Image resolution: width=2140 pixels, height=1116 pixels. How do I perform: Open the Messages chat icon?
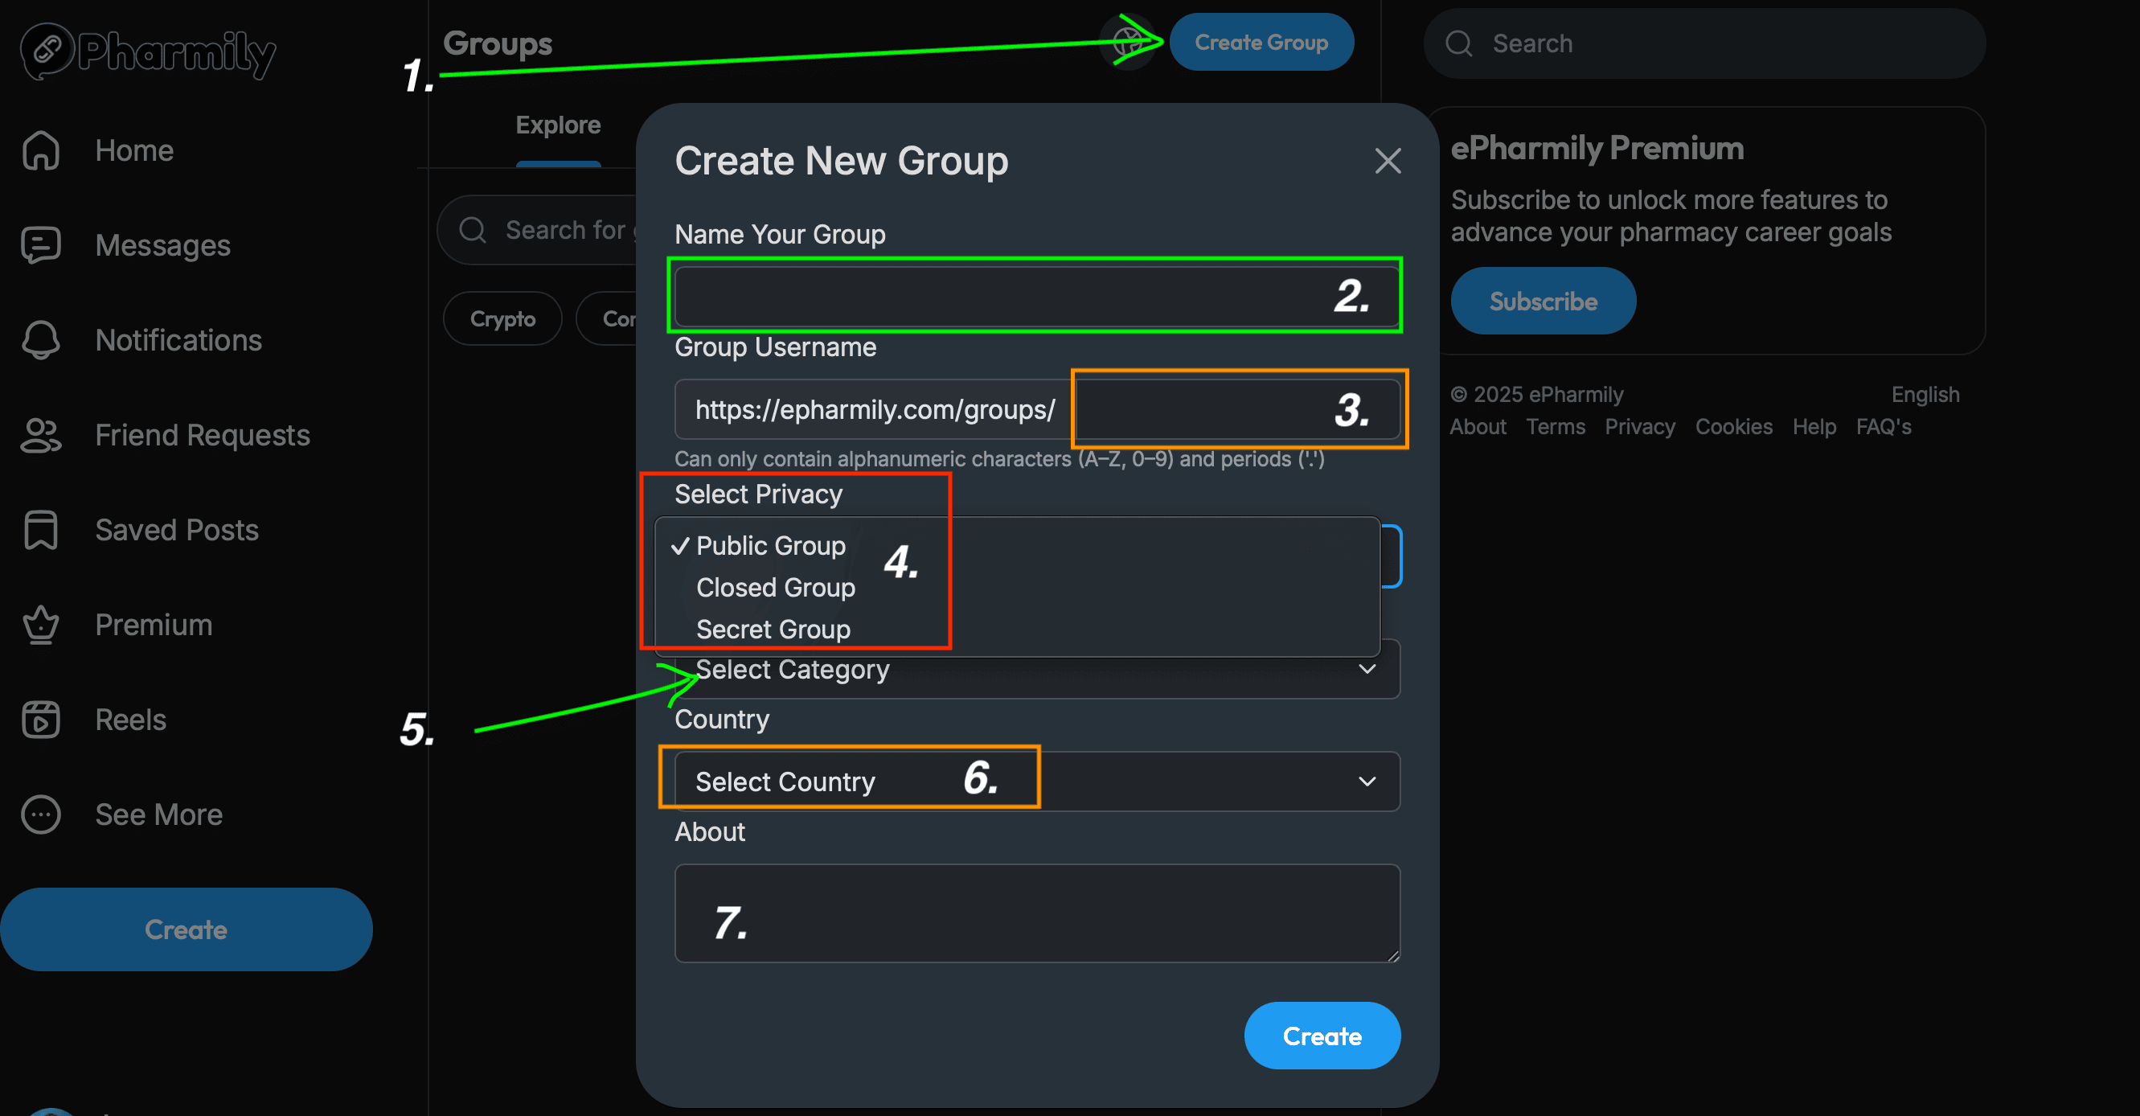click(x=41, y=245)
